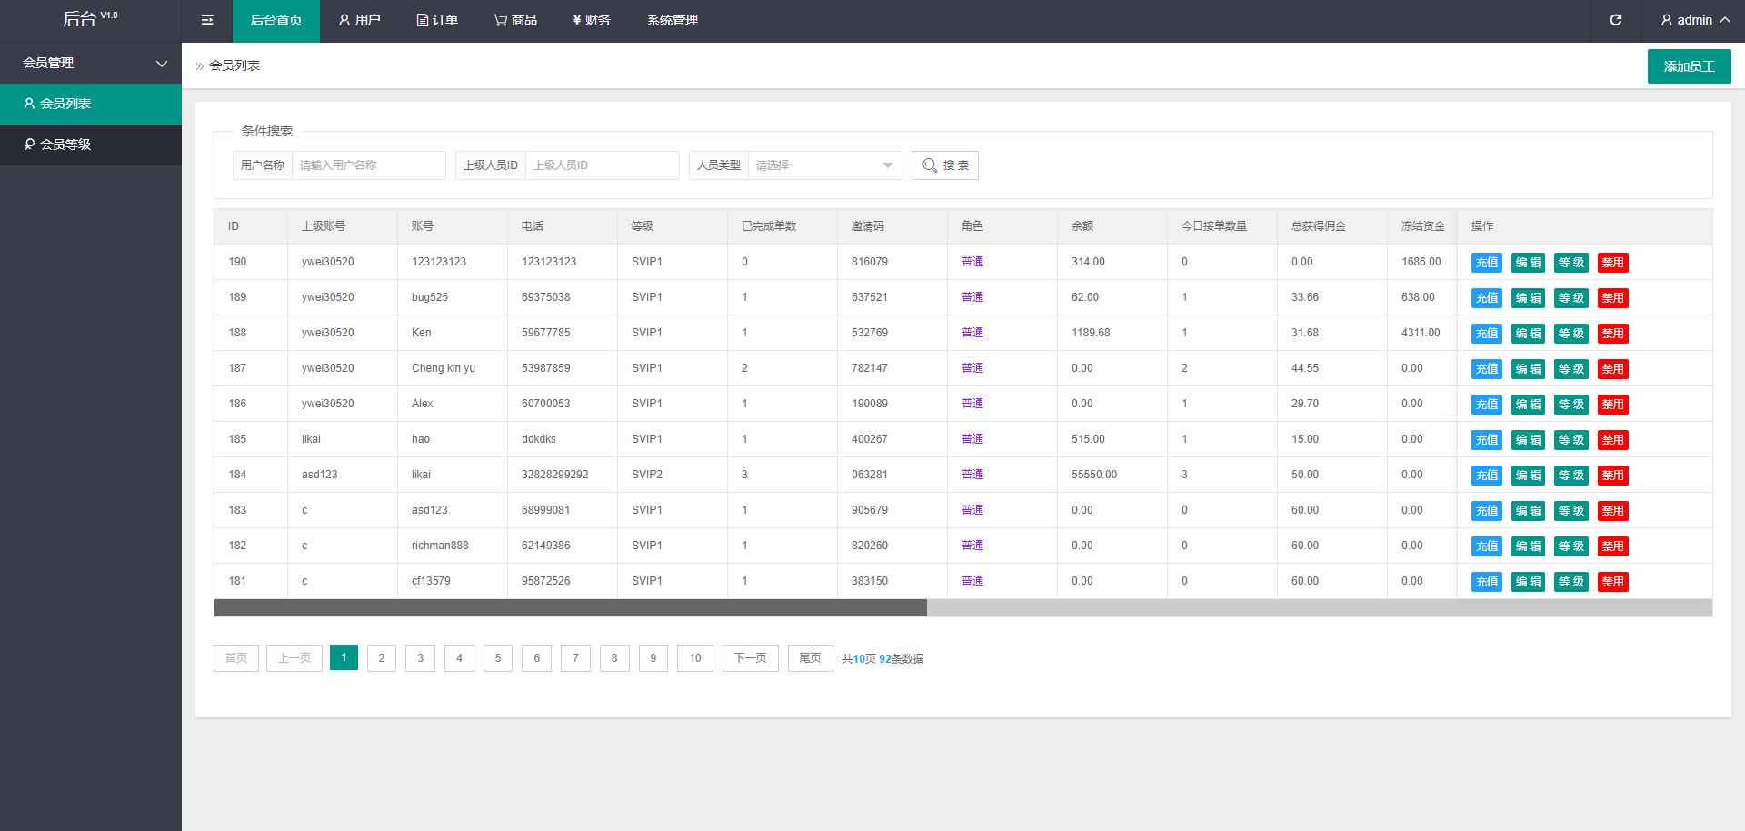Viewport: 1745px width, 831px height.
Task: Expand the admin account dropdown
Action: click(1695, 20)
